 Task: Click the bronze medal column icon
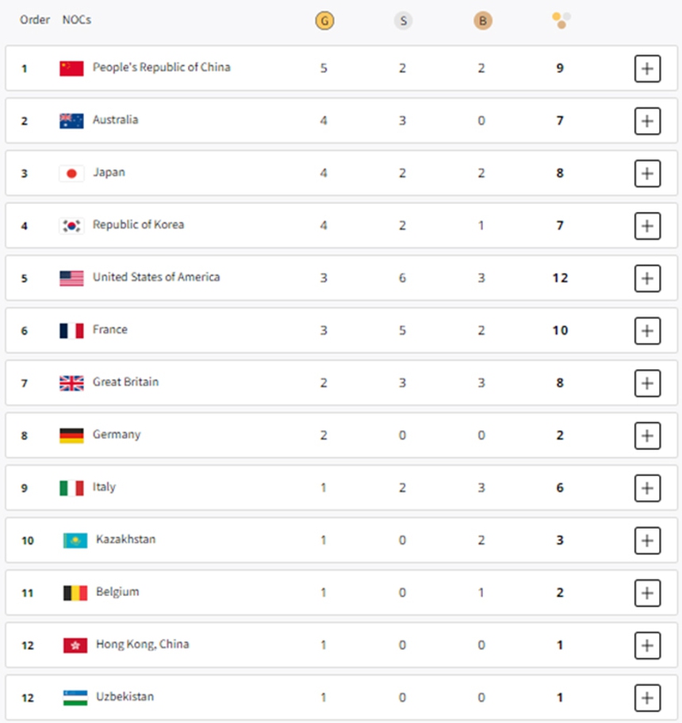click(x=482, y=21)
